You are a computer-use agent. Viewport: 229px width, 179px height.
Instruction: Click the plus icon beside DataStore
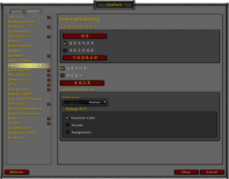point(49,56)
